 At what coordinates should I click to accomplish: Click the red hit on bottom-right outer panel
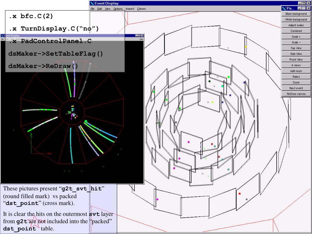click(x=239, y=193)
